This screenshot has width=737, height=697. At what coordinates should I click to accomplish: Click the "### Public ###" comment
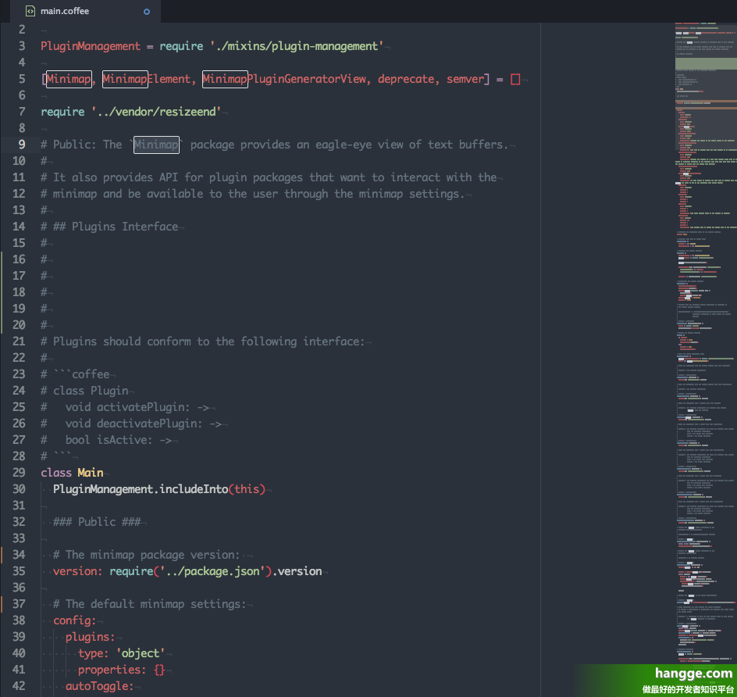coord(96,522)
